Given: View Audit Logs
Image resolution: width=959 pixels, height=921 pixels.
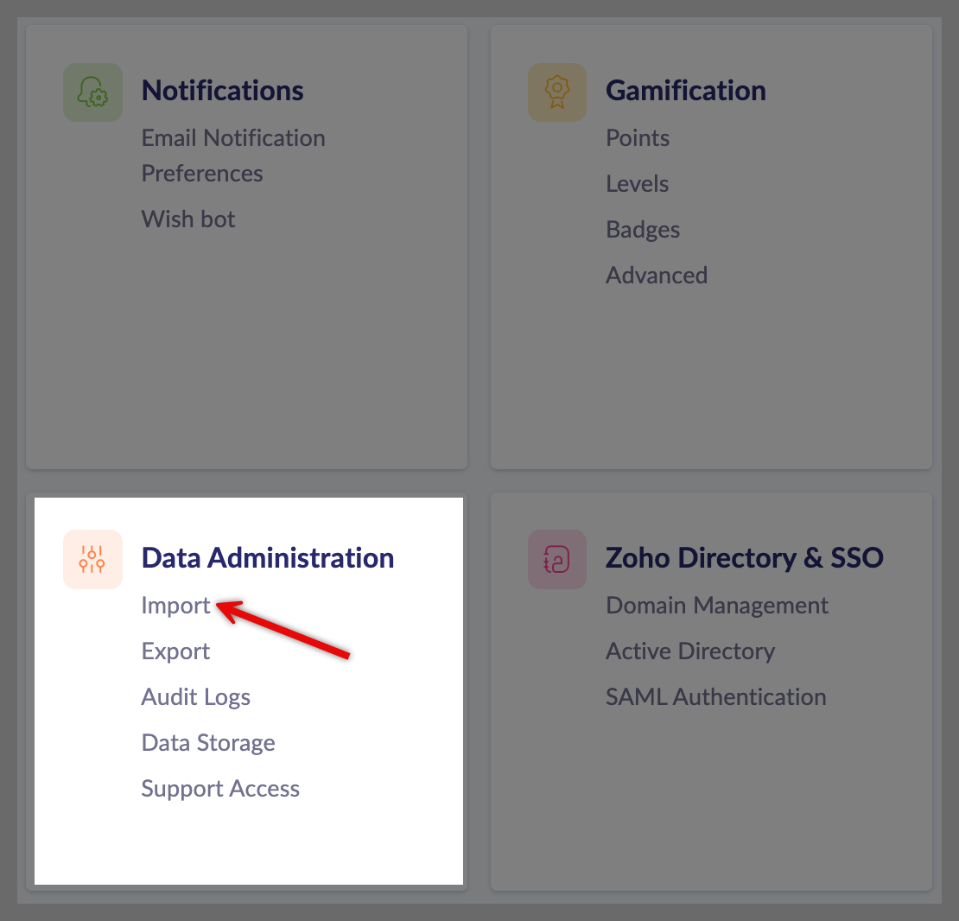Looking at the screenshot, I should point(195,697).
